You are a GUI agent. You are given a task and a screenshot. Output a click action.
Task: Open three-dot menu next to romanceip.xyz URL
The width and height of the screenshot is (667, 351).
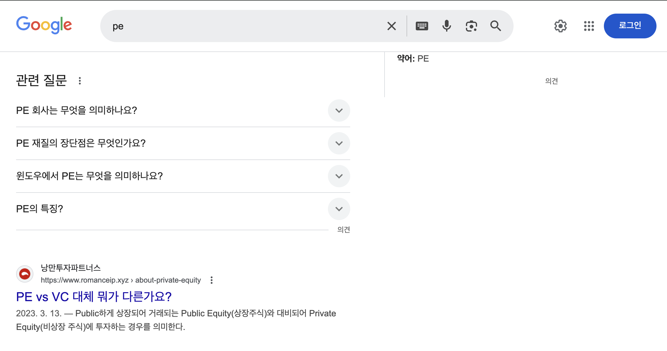[212, 280]
